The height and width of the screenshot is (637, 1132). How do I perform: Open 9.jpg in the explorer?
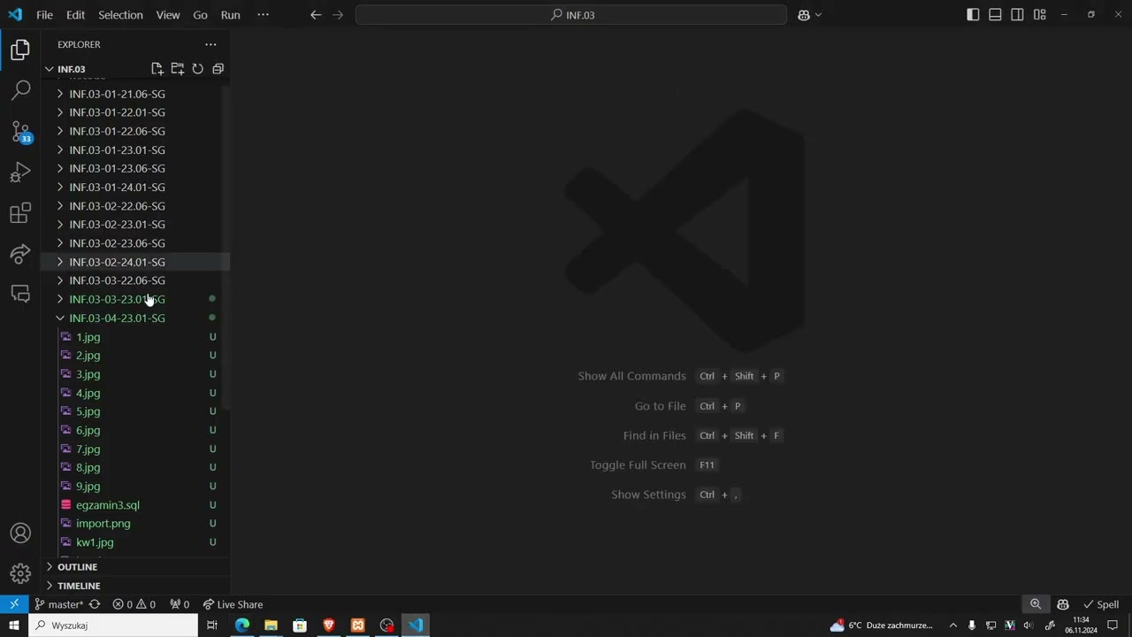point(88,487)
